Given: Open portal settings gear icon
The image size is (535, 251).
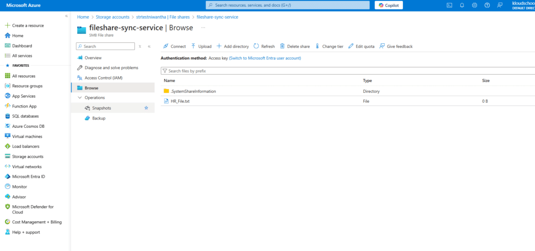Looking at the screenshot, I should click(x=474, y=5).
